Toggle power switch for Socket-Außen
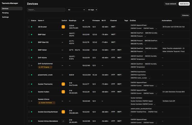Viewport: 192px width, 125px height. [63, 92]
